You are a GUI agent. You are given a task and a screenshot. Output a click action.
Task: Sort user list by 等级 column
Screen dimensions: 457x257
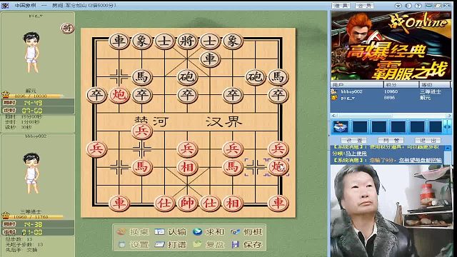click(435, 85)
